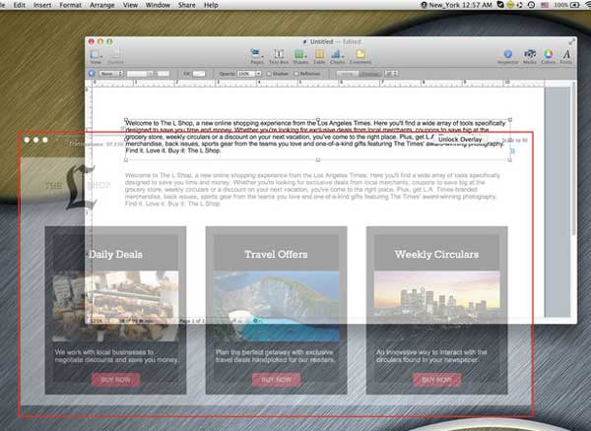Image resolution: width=591 pixels, height=431 pixels.
Task: Click the gray Welcome paragraph in overlay
Action: coord(313,189)
